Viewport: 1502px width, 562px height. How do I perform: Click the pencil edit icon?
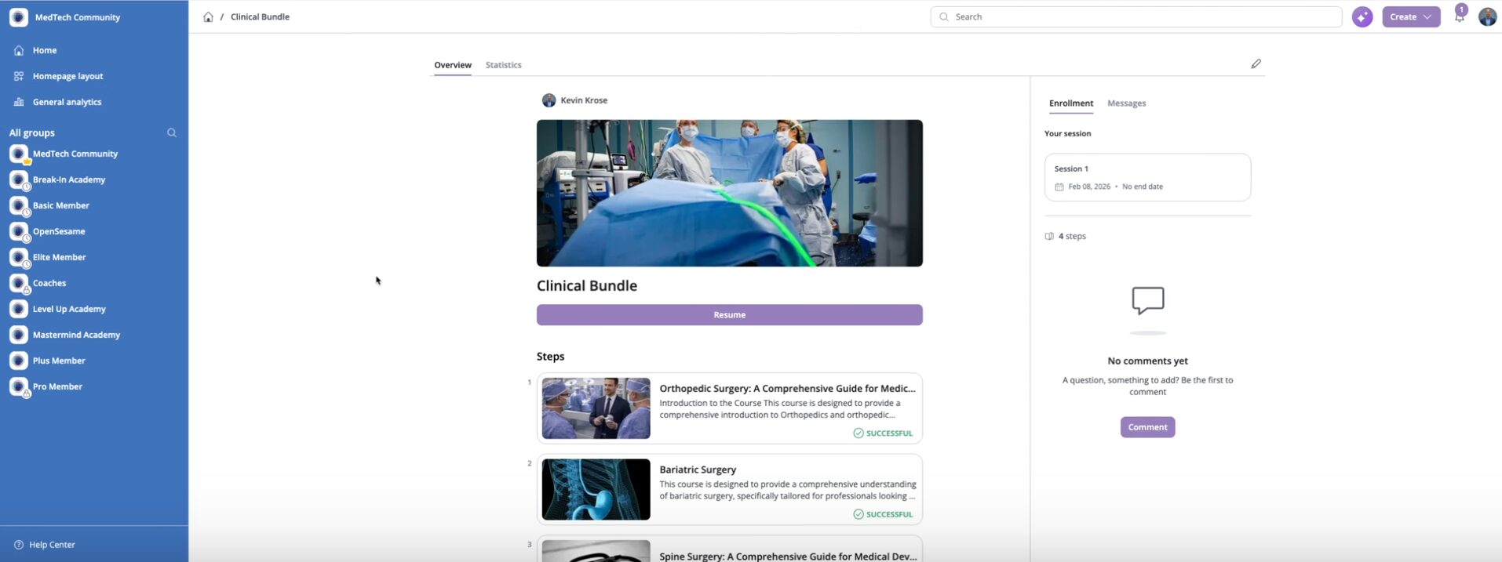pyautogui.click(x=1256, y=64)
